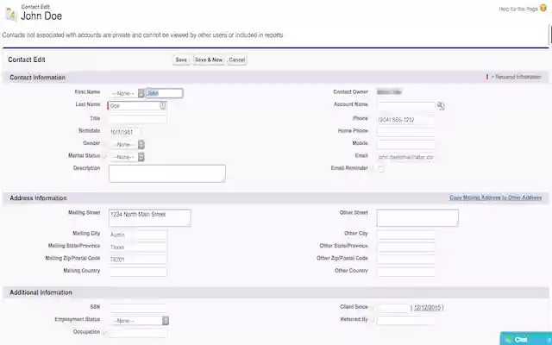Screen dimensions: 552x345
Task: Click the Other Zip/Postal Code field
Action: (406, 260)
